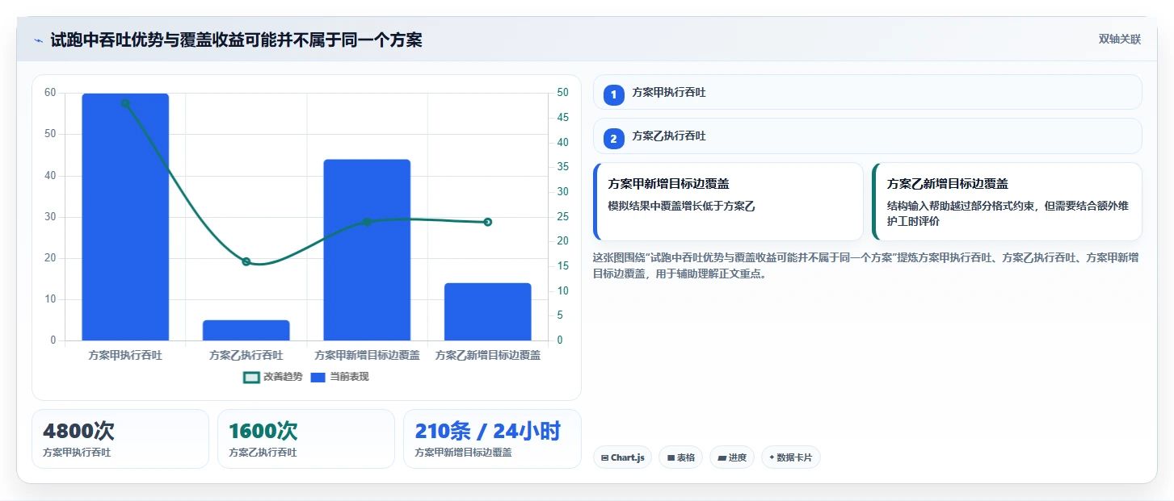Click the 方案甲新增目标边覆盖 bar
Image resolution: width=1174 pixels, height=501 pixels.
367,250
